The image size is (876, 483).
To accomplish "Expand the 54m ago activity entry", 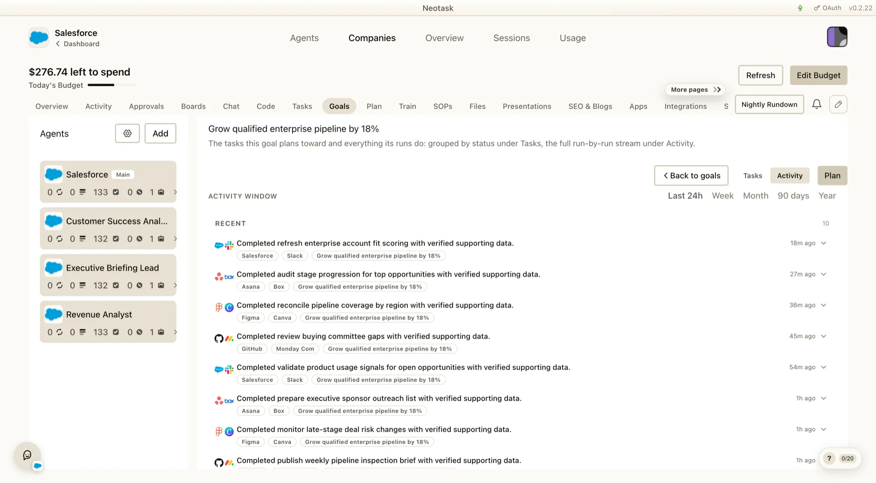I will [x=824, y=367].
